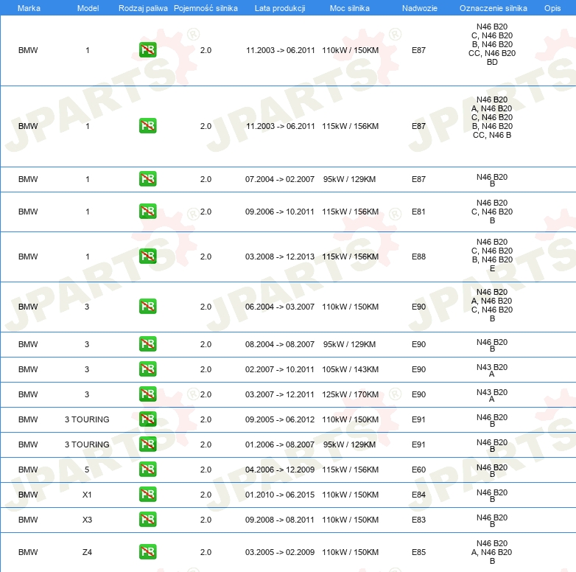Select the X1 model cell

(87, 495)
